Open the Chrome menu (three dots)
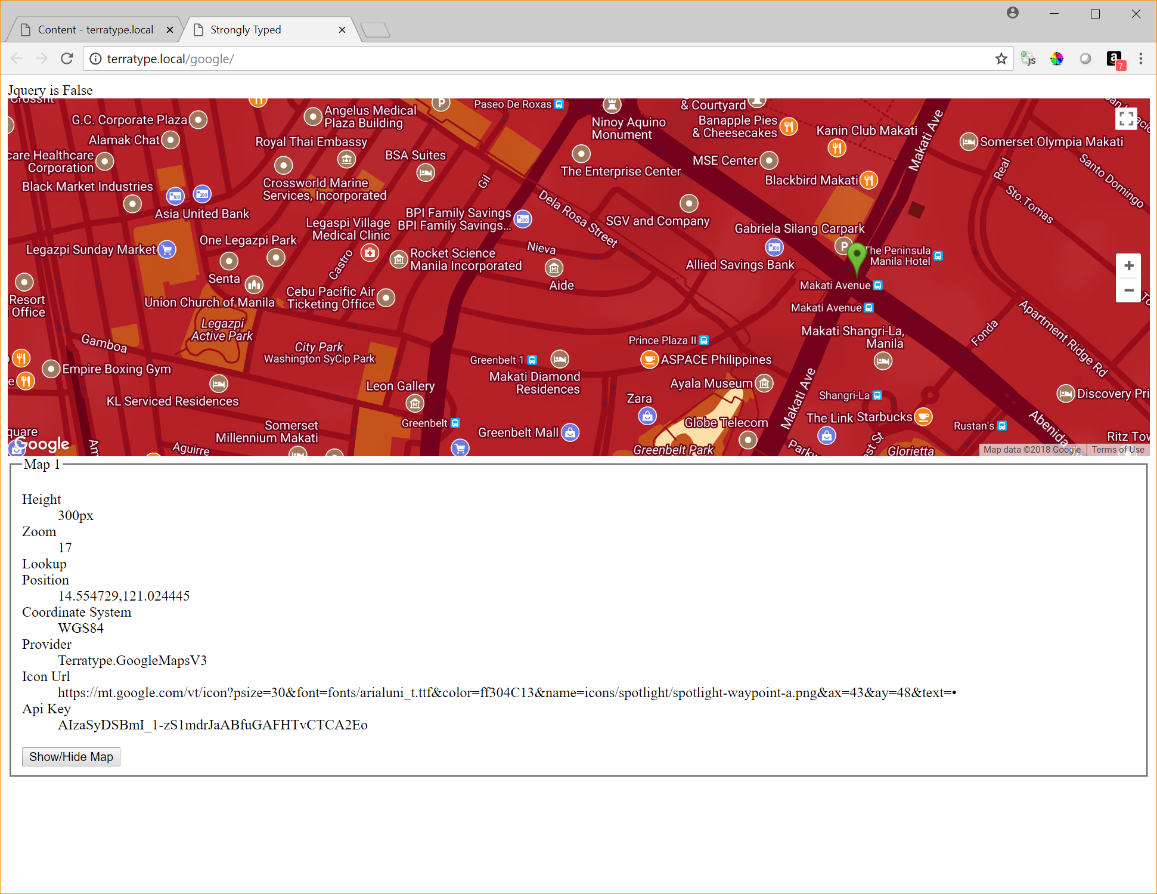This screenshot has width=1157, height=894. [x=1141, y=58]
